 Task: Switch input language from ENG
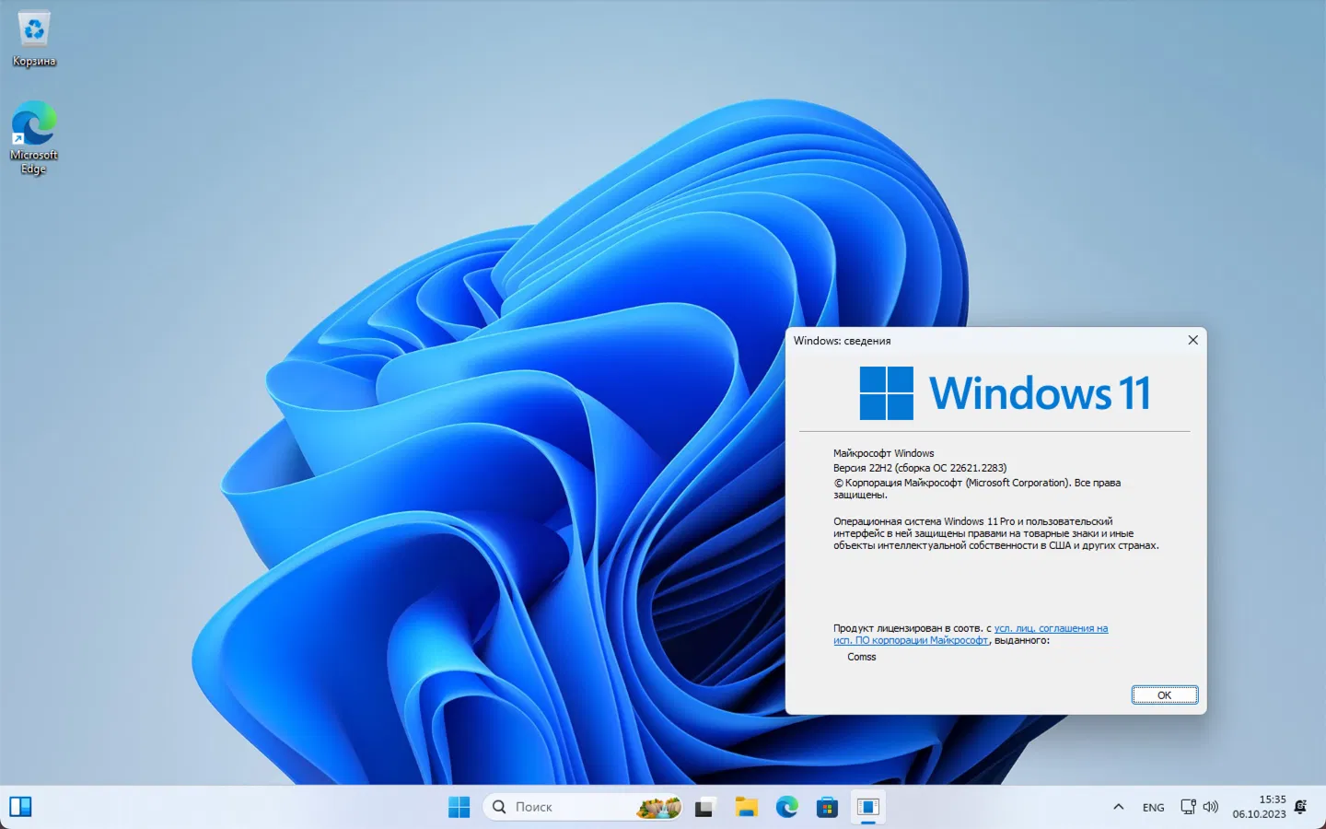click(x=1153, y=807)
